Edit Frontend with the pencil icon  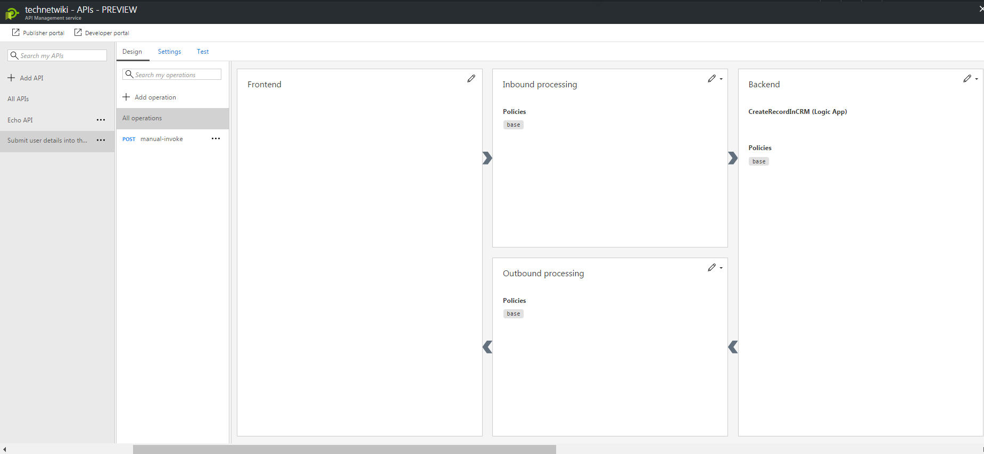tap(471, 79)
